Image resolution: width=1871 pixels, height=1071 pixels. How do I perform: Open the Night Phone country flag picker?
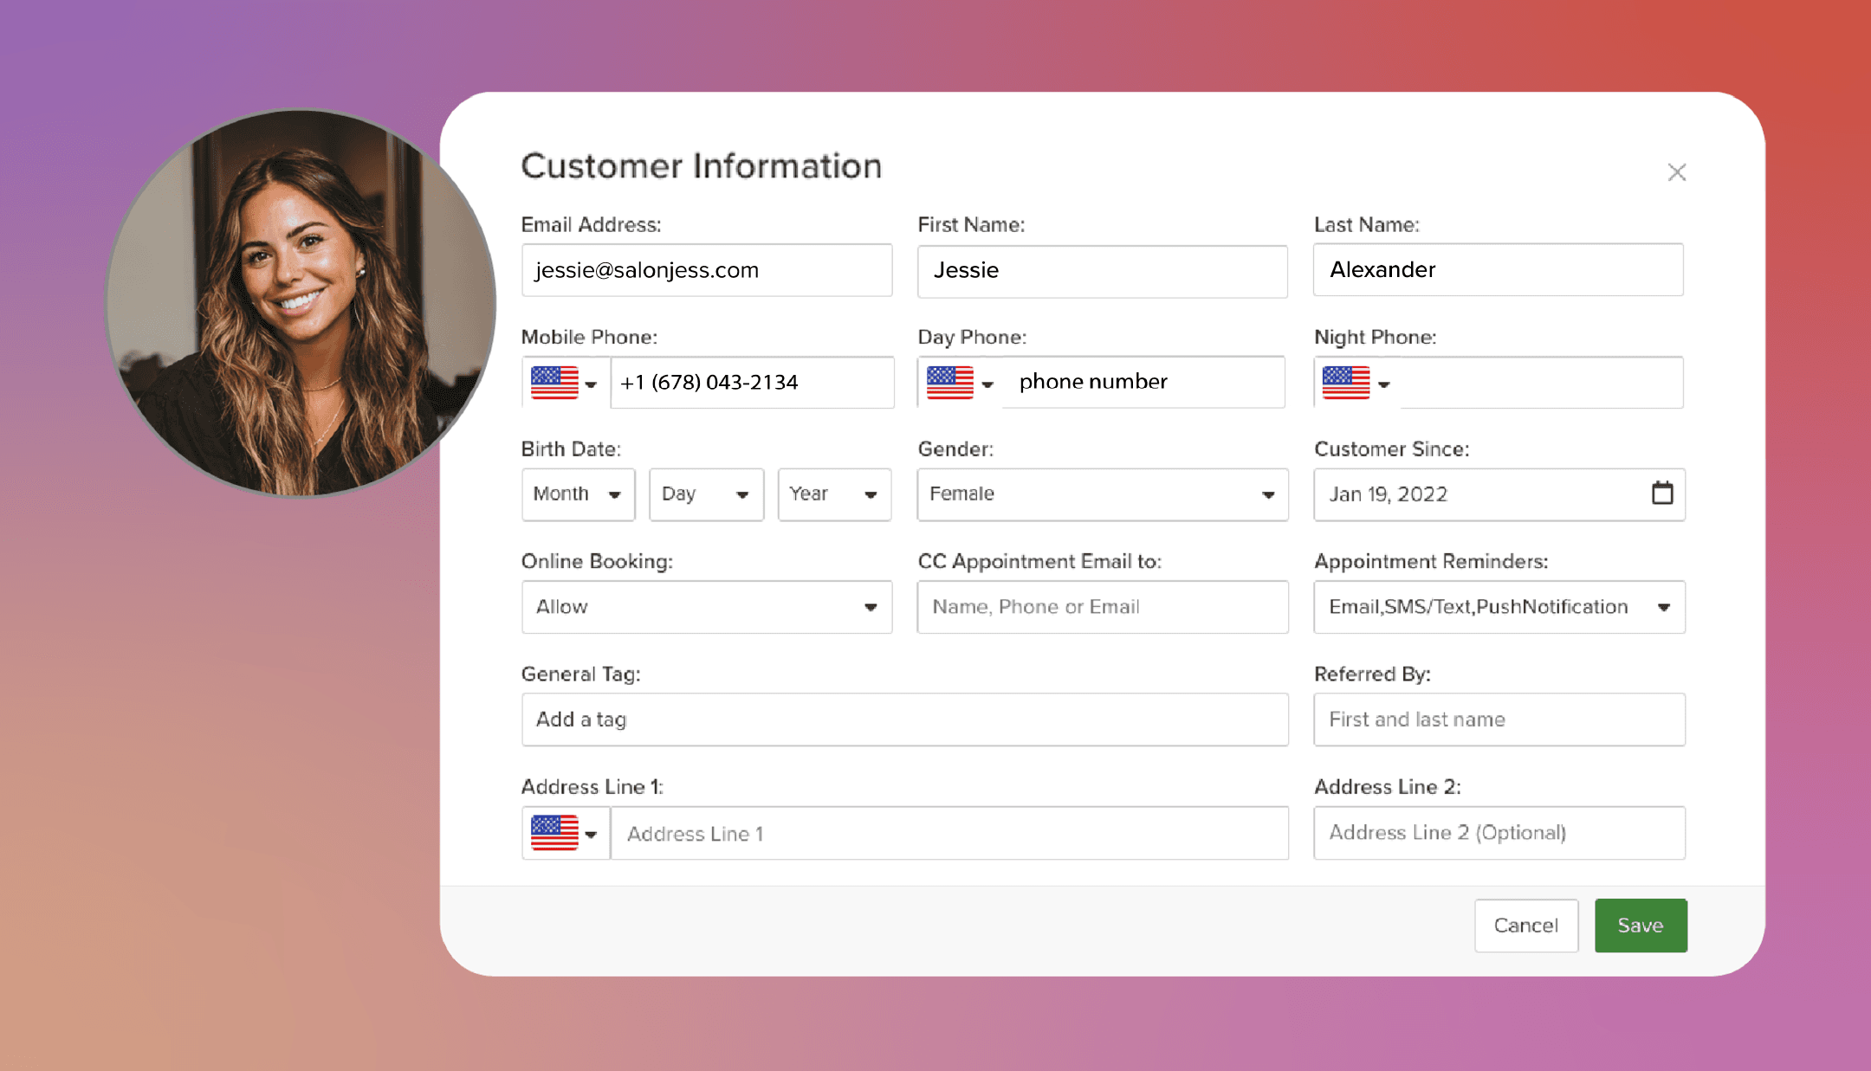coord(1351,383)
